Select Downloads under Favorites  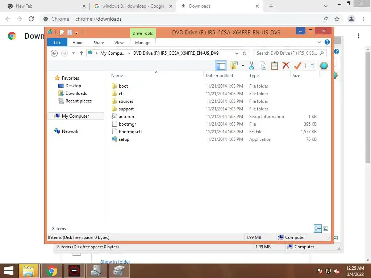(76, 93)
